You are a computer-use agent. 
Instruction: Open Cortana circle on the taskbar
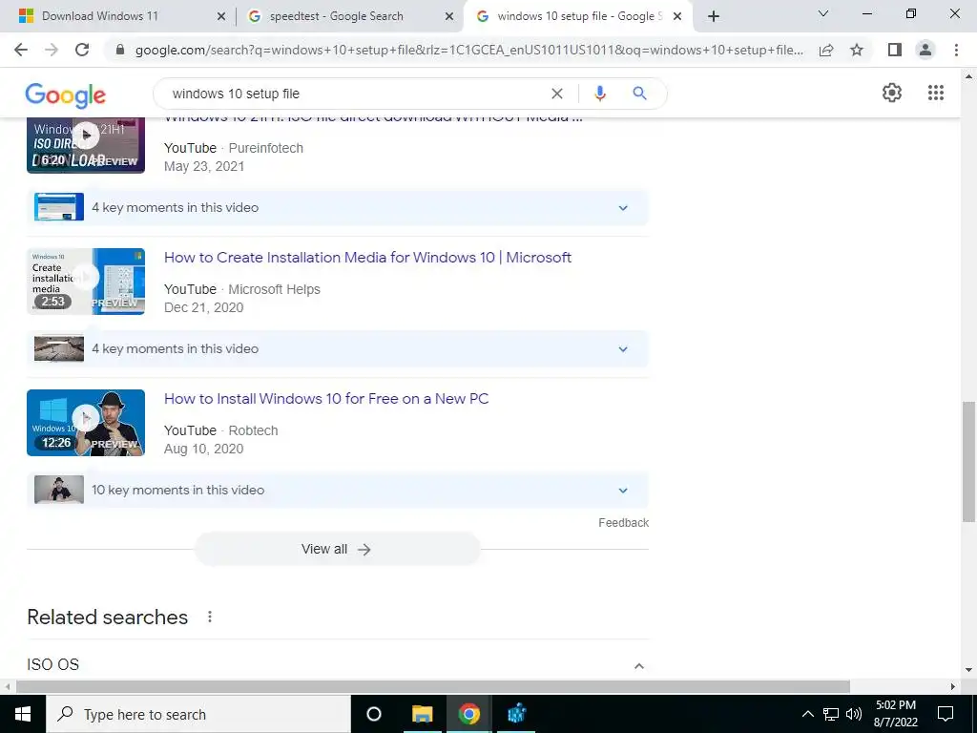374,714
